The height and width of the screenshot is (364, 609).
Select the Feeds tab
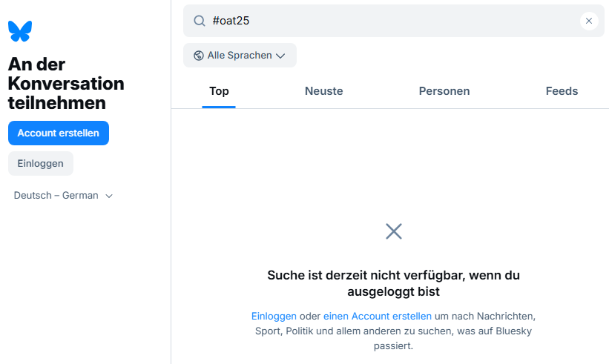[562, 91]
